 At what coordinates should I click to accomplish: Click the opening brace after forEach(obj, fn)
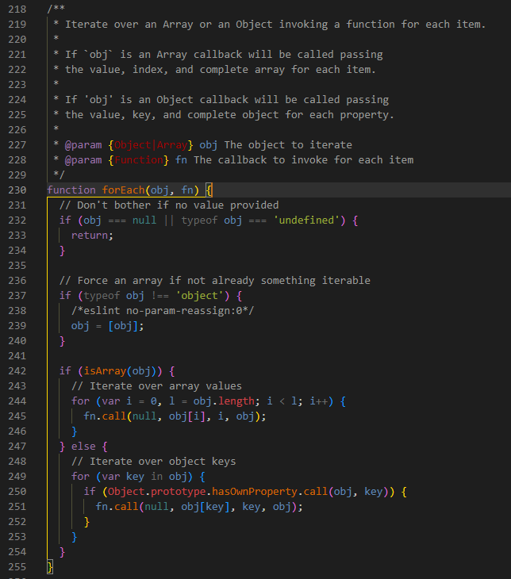[209, 190]
